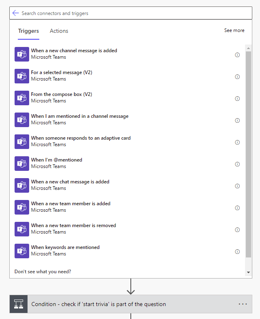
Task: Click info icon for 'From the compose box (V2)'
Action: click(237, 98)
